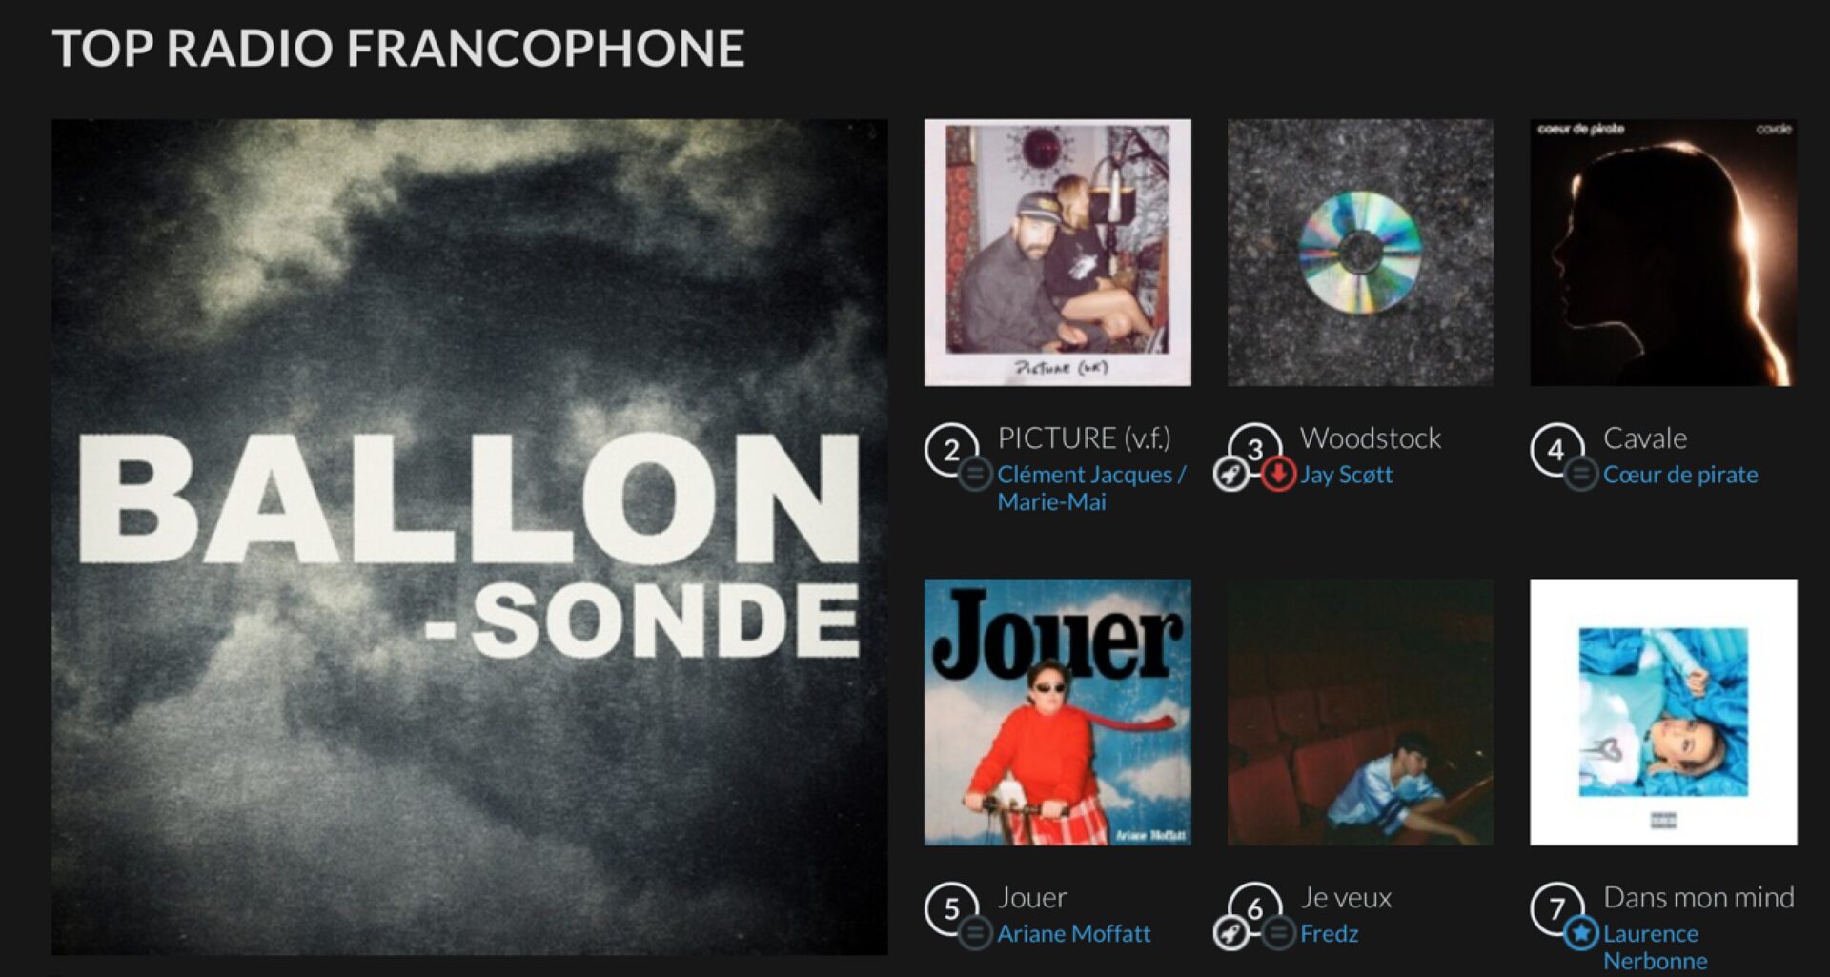Click the blue star icon by Laurence Nerbonne

[x=1580, y=932]
